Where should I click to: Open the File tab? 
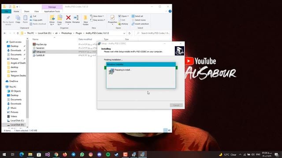7,11
